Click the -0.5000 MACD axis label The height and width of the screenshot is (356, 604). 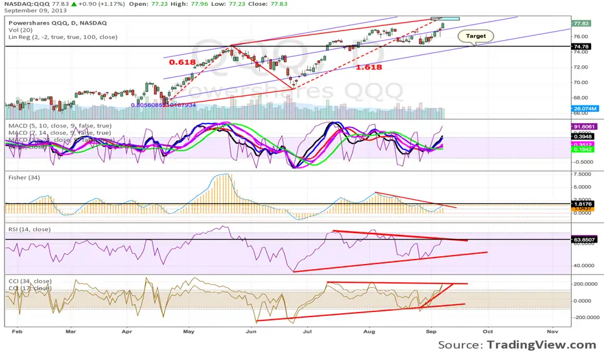[x=583, y=162]
